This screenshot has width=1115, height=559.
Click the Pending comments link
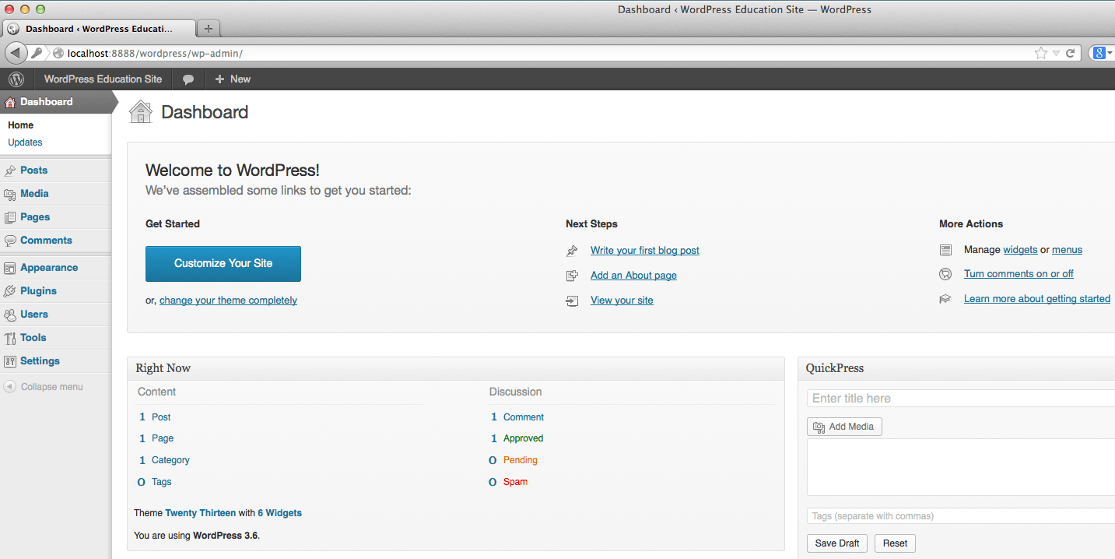click(x=521, y=460)
